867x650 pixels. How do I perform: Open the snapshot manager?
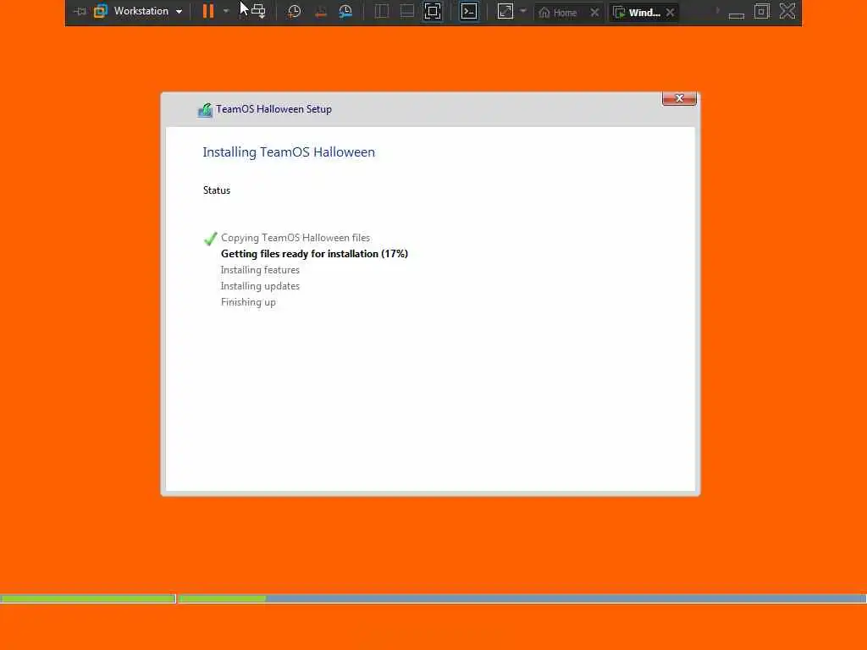(x=345, y=12)
